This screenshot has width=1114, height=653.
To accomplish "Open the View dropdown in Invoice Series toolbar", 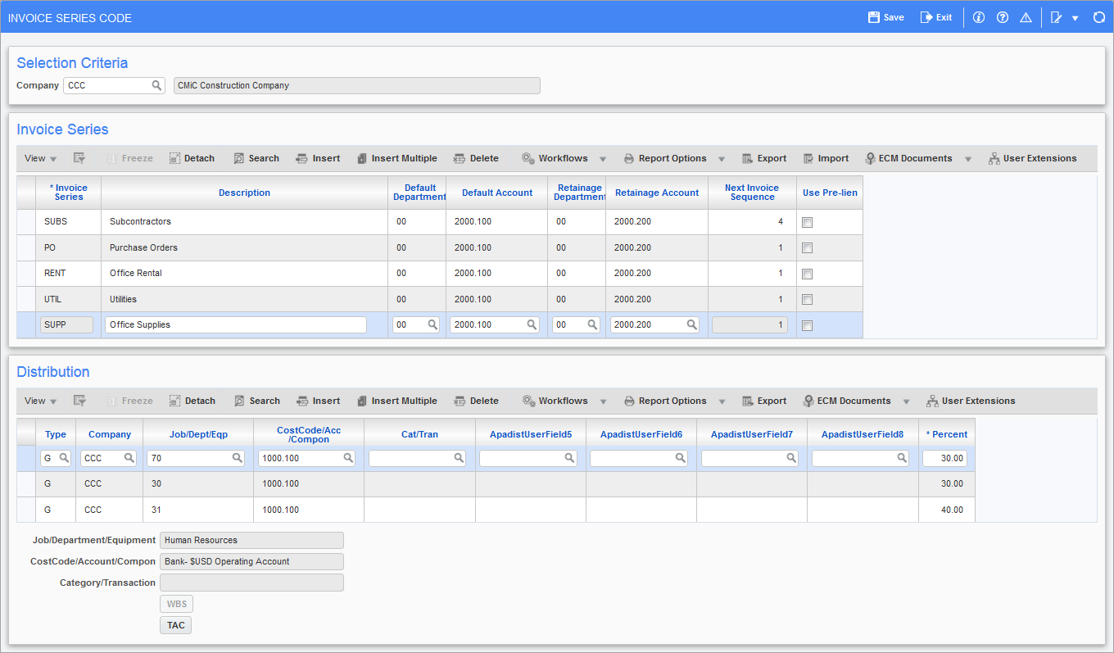I will (x=39, y=158).
